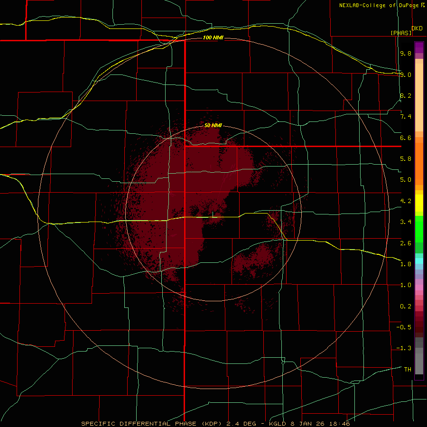Click the 3.4 value on the scale
Screen dimensions: 427x427
point(406,222)
